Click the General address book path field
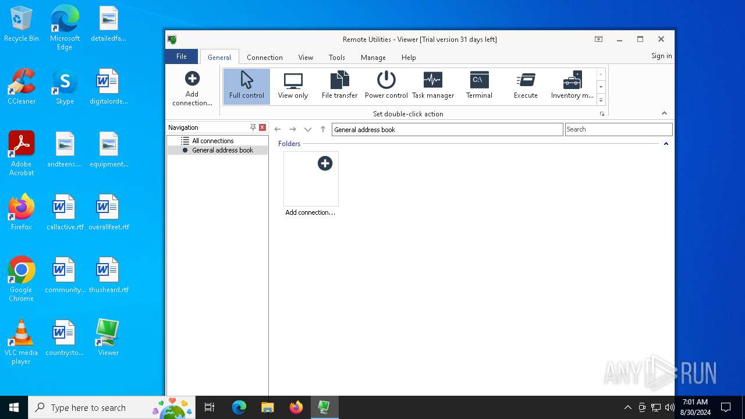The height and width of the screenshot is (419, 745). click(447, 129)
